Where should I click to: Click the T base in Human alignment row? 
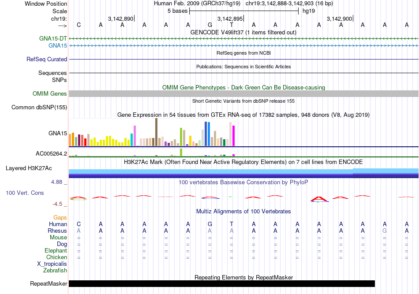coord(232,224)
